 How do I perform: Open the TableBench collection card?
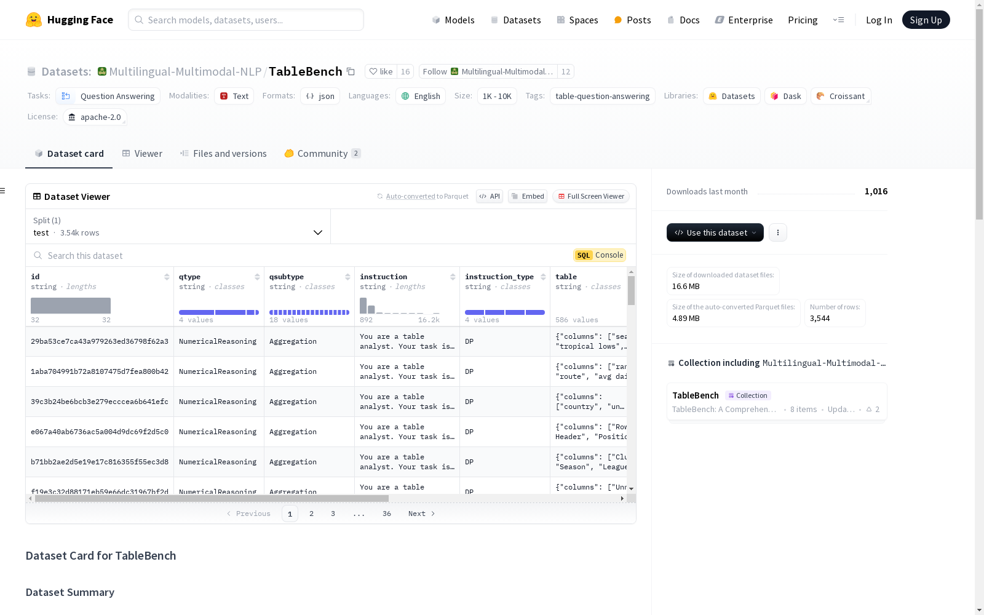click(x=777, y=402)
